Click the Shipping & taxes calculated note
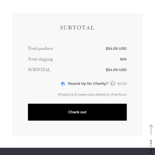Image resolution: width=155 pixels, height=155 pixels. 92,94
